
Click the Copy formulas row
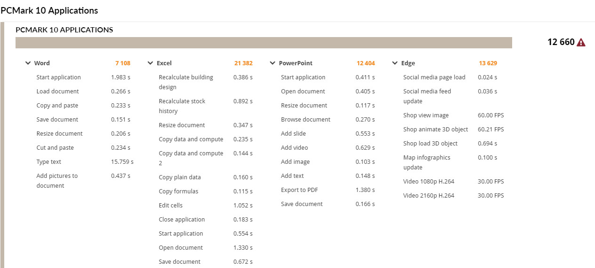click(x=206, y=191)
